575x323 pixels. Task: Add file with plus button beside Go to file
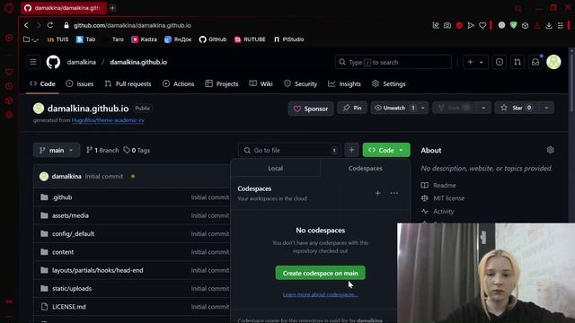[x=351, y=150]
